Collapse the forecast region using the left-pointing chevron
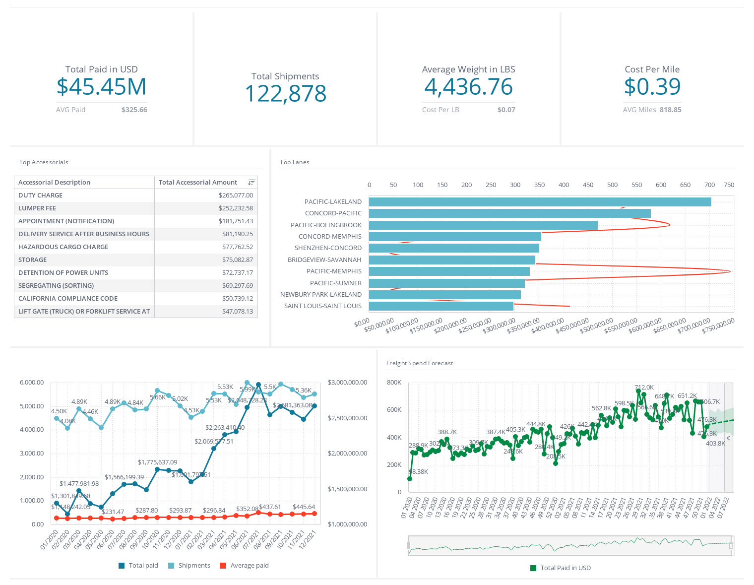Viewport: 754px width, 585px height. click(x=728, y=438)
